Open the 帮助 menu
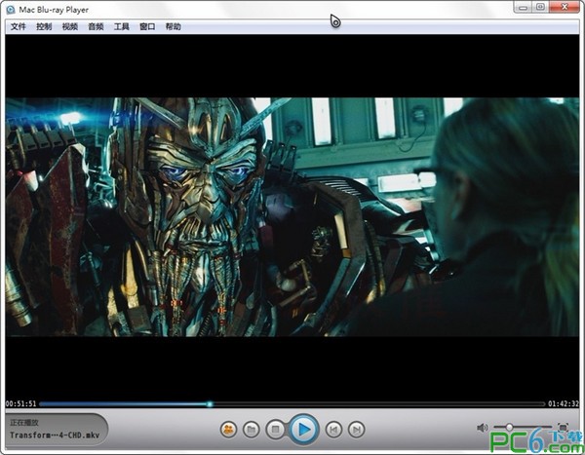Screen dimensions: 585x455 coord(174,26)
